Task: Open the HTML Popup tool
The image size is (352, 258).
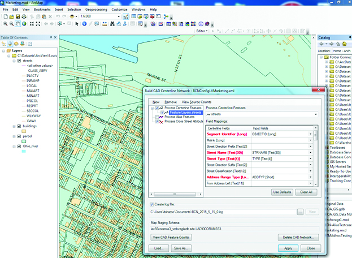Action: tap(97, 24)
